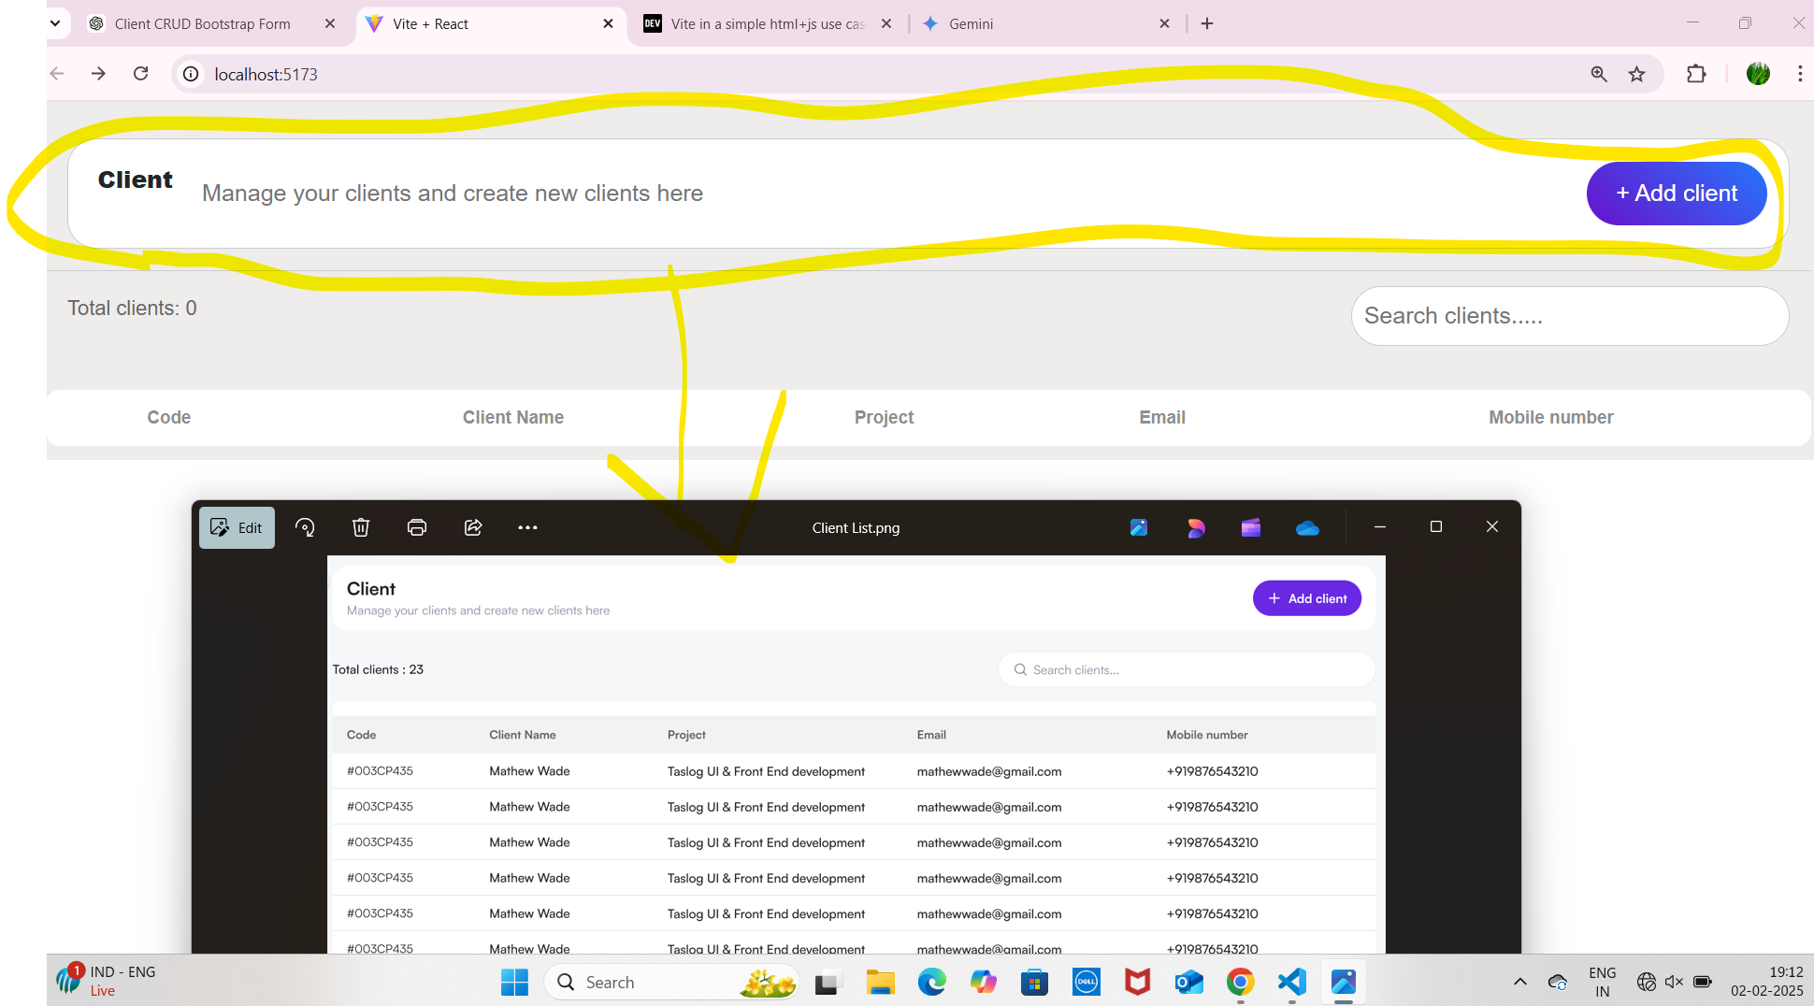Screen dimensions: 1814x1006
Task: Open the OneDrive cloud icon in Photos
Action: [1307, 527]
